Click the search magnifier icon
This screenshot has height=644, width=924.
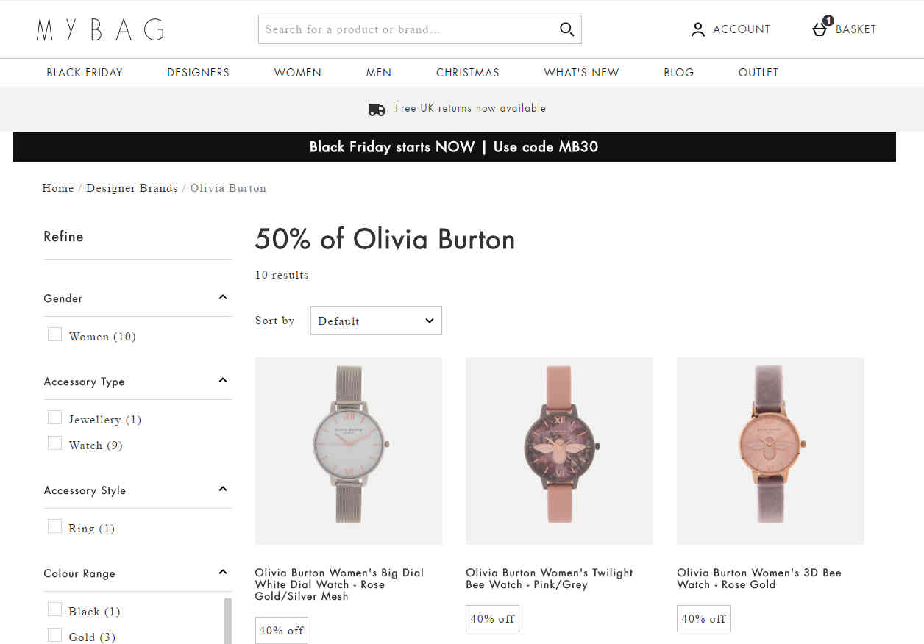[566, 29]
